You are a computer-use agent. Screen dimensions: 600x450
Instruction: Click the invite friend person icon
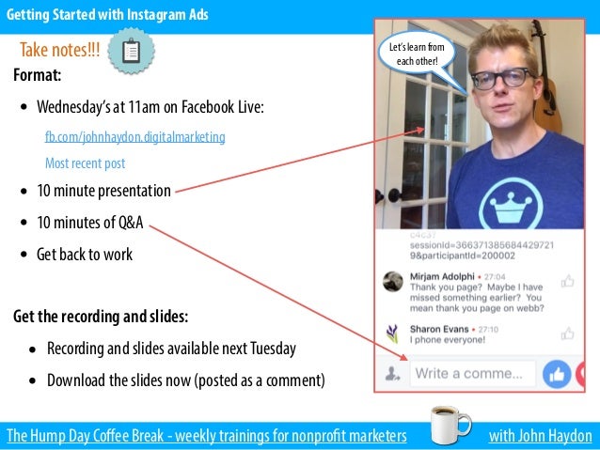point(392,374)
